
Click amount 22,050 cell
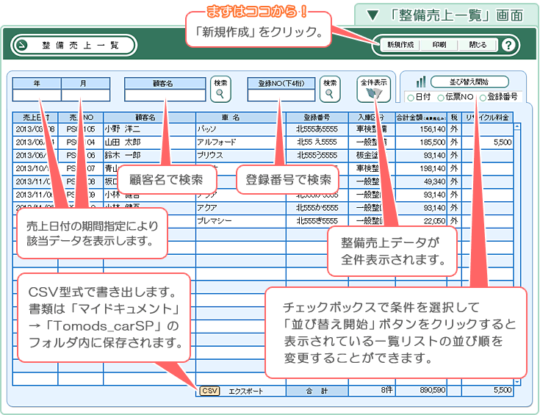(x=421, y=221)
